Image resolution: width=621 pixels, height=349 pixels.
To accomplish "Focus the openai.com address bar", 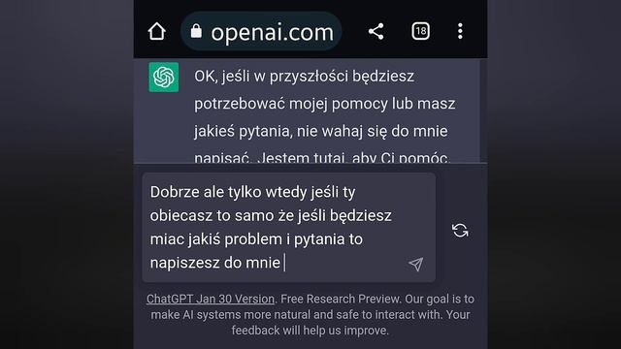I will 261,31.
